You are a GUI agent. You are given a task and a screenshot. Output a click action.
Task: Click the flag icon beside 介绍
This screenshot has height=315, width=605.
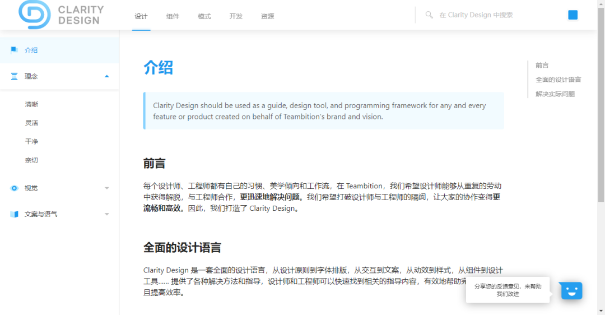pyautogui.click(x=14, y=50)
